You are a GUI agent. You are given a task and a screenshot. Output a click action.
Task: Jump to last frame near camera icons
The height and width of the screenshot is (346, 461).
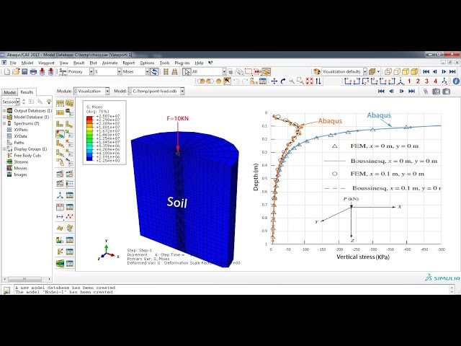(x=412, y=92)
